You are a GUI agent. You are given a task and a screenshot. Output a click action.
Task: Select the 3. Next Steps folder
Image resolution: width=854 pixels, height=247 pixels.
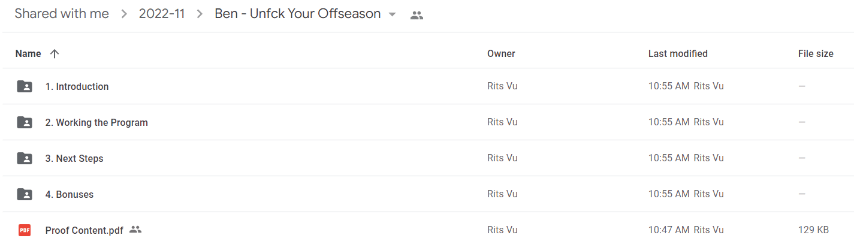pos(427,158)
